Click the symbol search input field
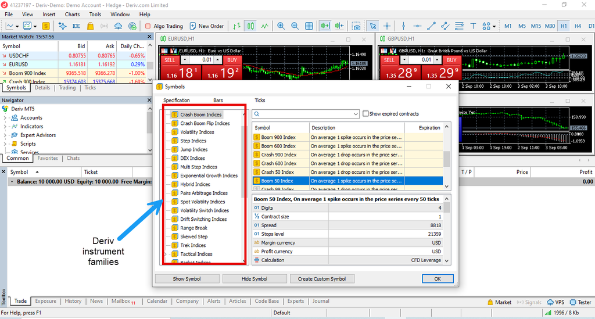595x319 pixels. click(x=306, y=114)
